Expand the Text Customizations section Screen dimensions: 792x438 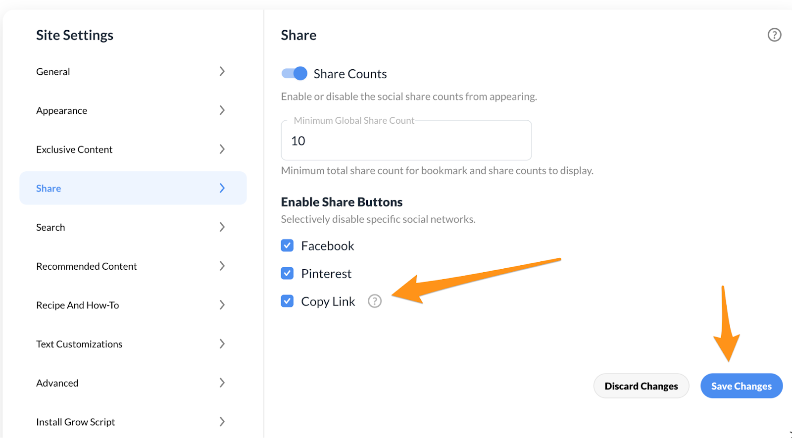click(222, 343)
